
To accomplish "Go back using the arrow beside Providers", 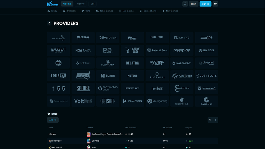I will point(49,23).
